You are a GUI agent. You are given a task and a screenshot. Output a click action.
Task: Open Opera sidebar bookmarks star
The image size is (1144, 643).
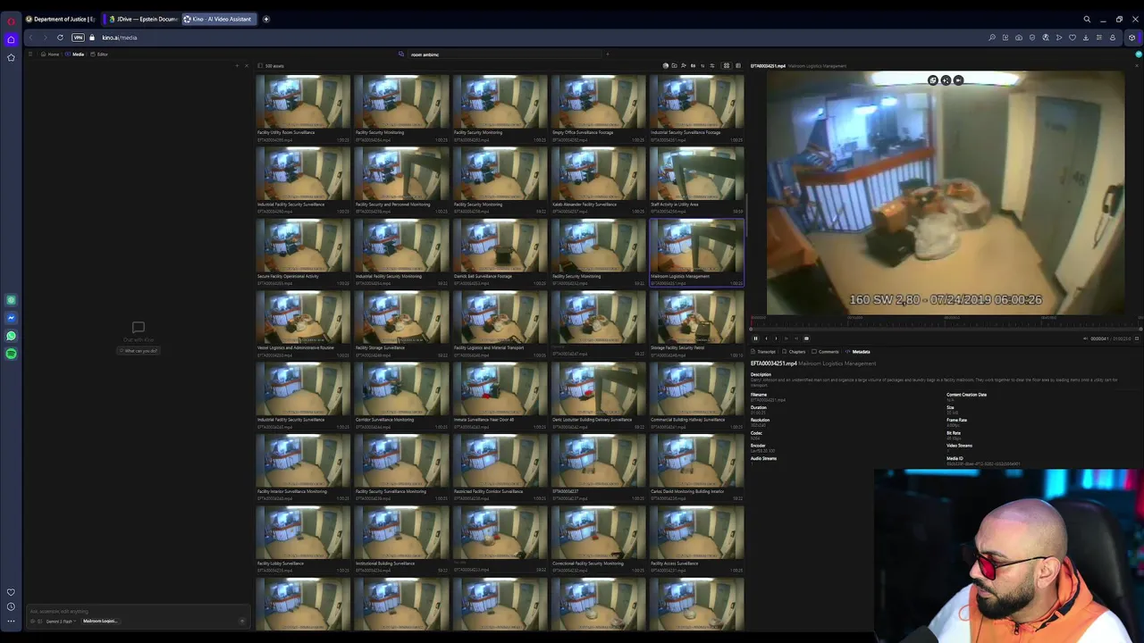(11, 57)
